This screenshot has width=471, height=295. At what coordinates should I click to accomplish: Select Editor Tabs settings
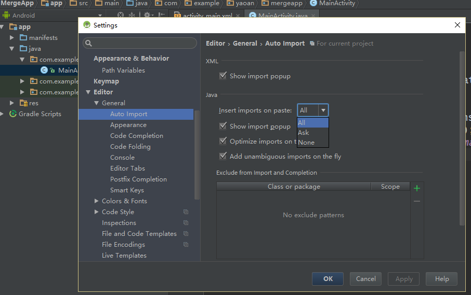[127, 168]
